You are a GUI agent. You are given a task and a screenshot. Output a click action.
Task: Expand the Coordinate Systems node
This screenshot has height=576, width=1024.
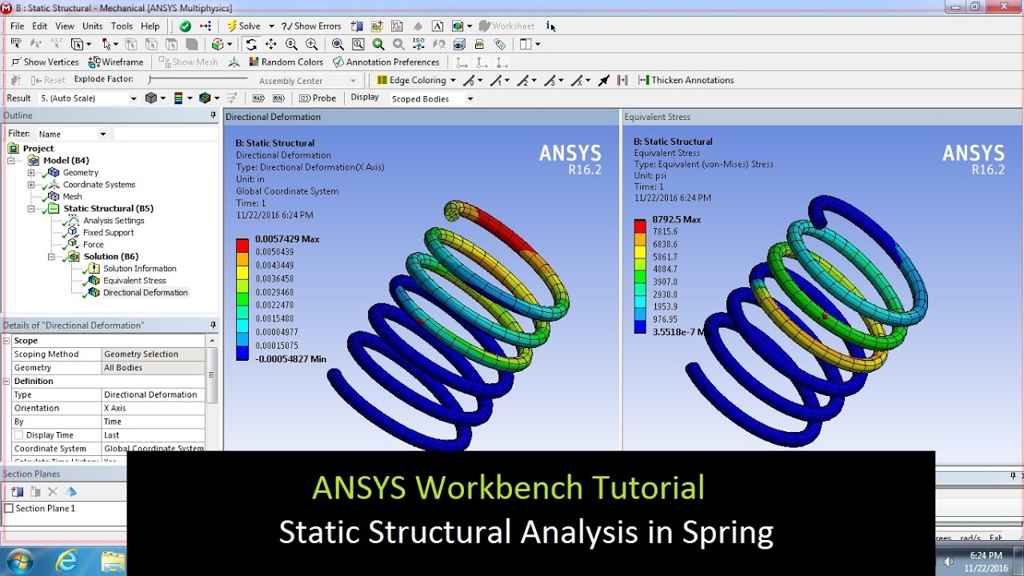coord(31,185)
